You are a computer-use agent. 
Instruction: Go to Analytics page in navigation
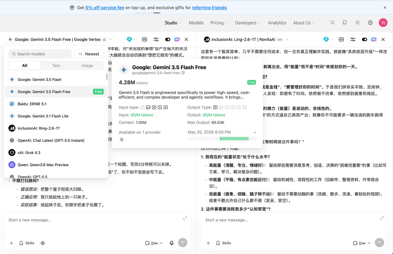point(277,23)
